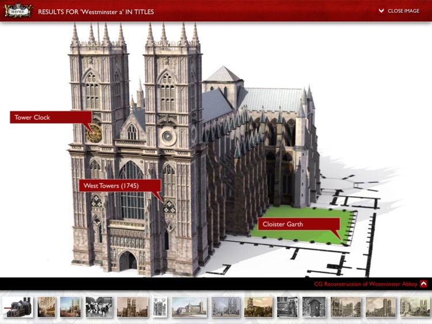This screenshot has width=432, height=324.
Task: Click the Close Image chevron icon
Action: (381, 11)
